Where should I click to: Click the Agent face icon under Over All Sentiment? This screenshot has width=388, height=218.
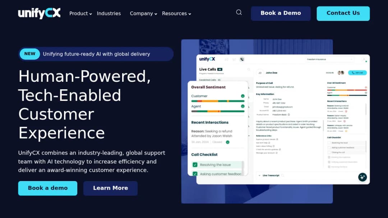click(366, 93)
